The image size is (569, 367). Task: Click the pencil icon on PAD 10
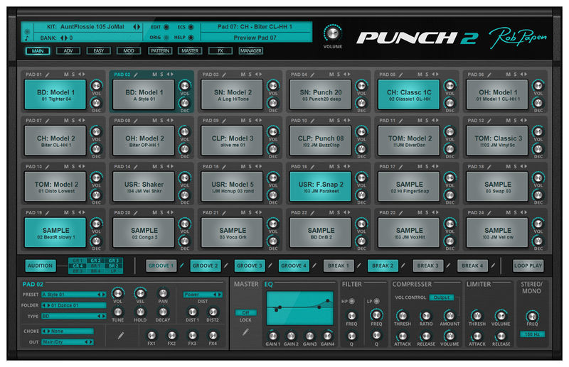[x=312, y=121]
